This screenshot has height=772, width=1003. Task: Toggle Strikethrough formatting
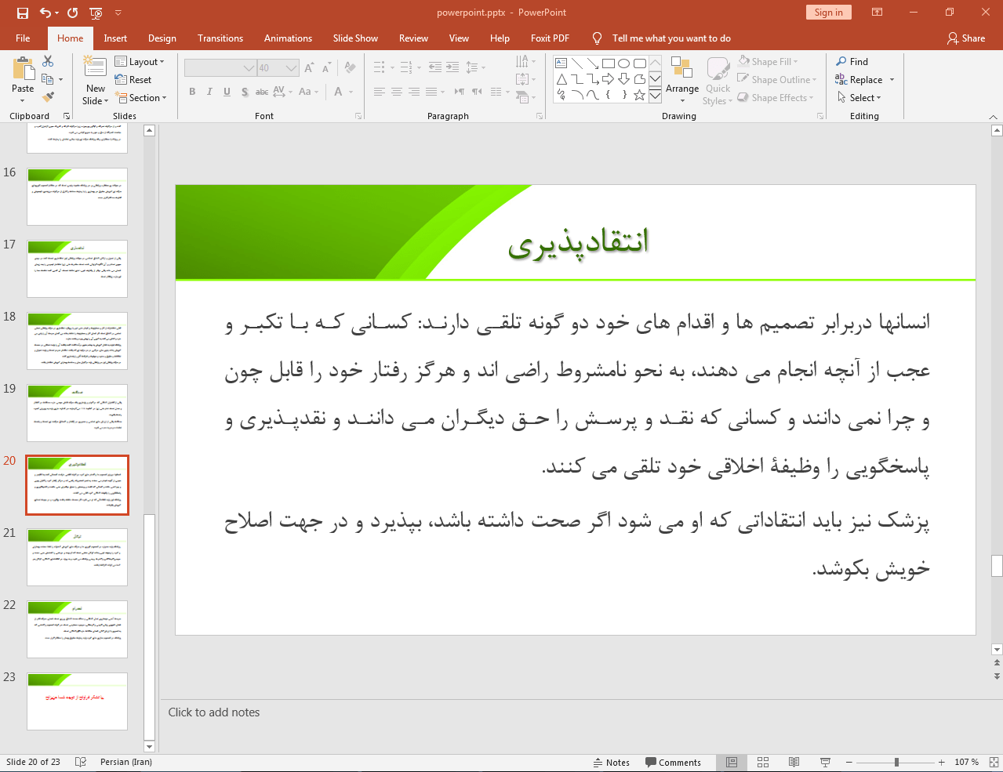(262, 92)
